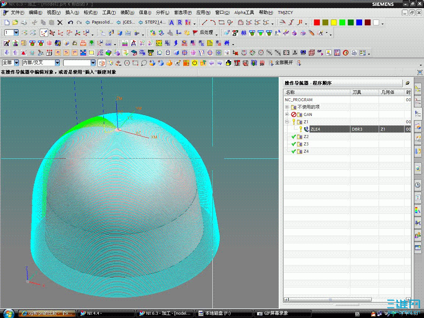Pin the operation navigator panel
Viewport: 424px width, 318px height.
407,83
